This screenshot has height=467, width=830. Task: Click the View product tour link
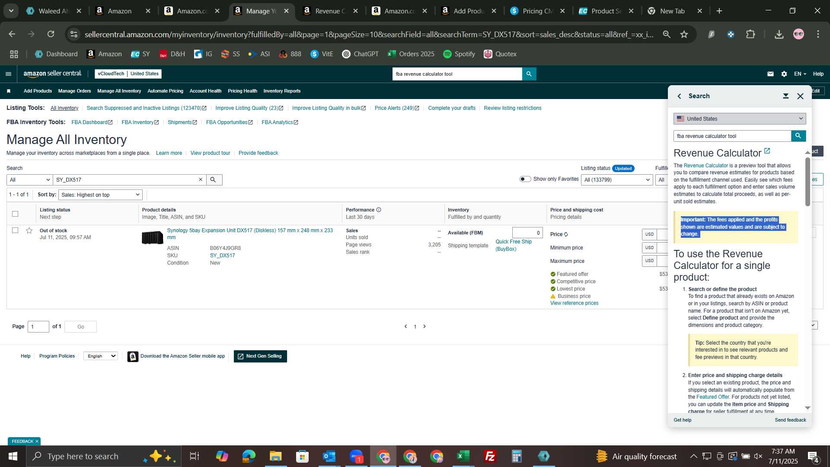(210, 153)
